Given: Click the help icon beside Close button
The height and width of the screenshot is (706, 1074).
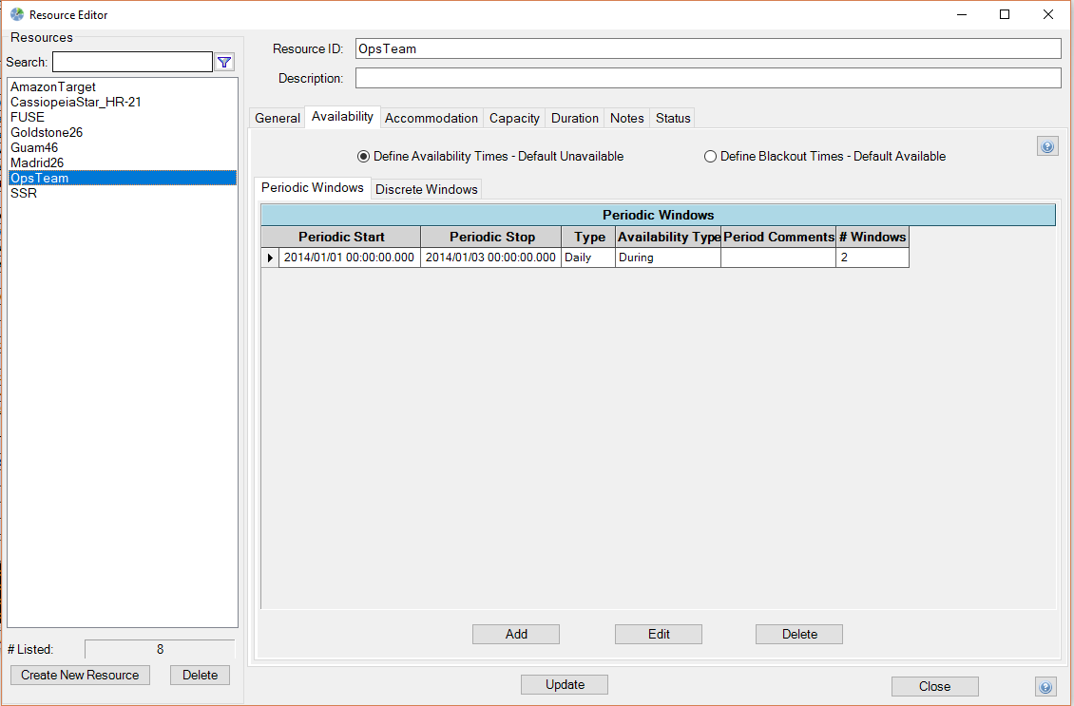Looking at the screenshot, I should (1045, 686).
